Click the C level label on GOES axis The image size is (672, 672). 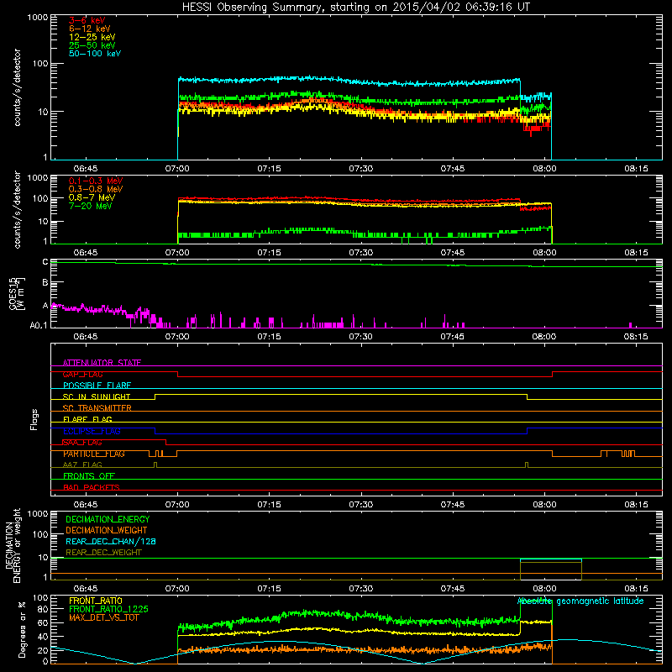[45, 262]
